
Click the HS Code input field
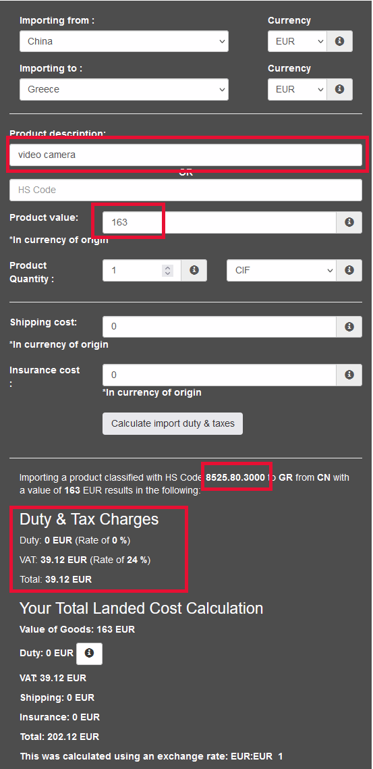[185, 190]
